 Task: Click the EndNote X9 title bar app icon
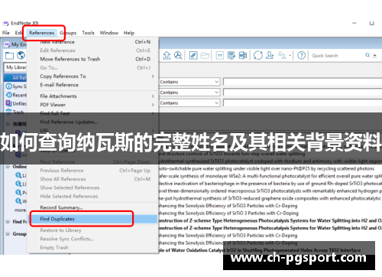(x=6, y=23)
